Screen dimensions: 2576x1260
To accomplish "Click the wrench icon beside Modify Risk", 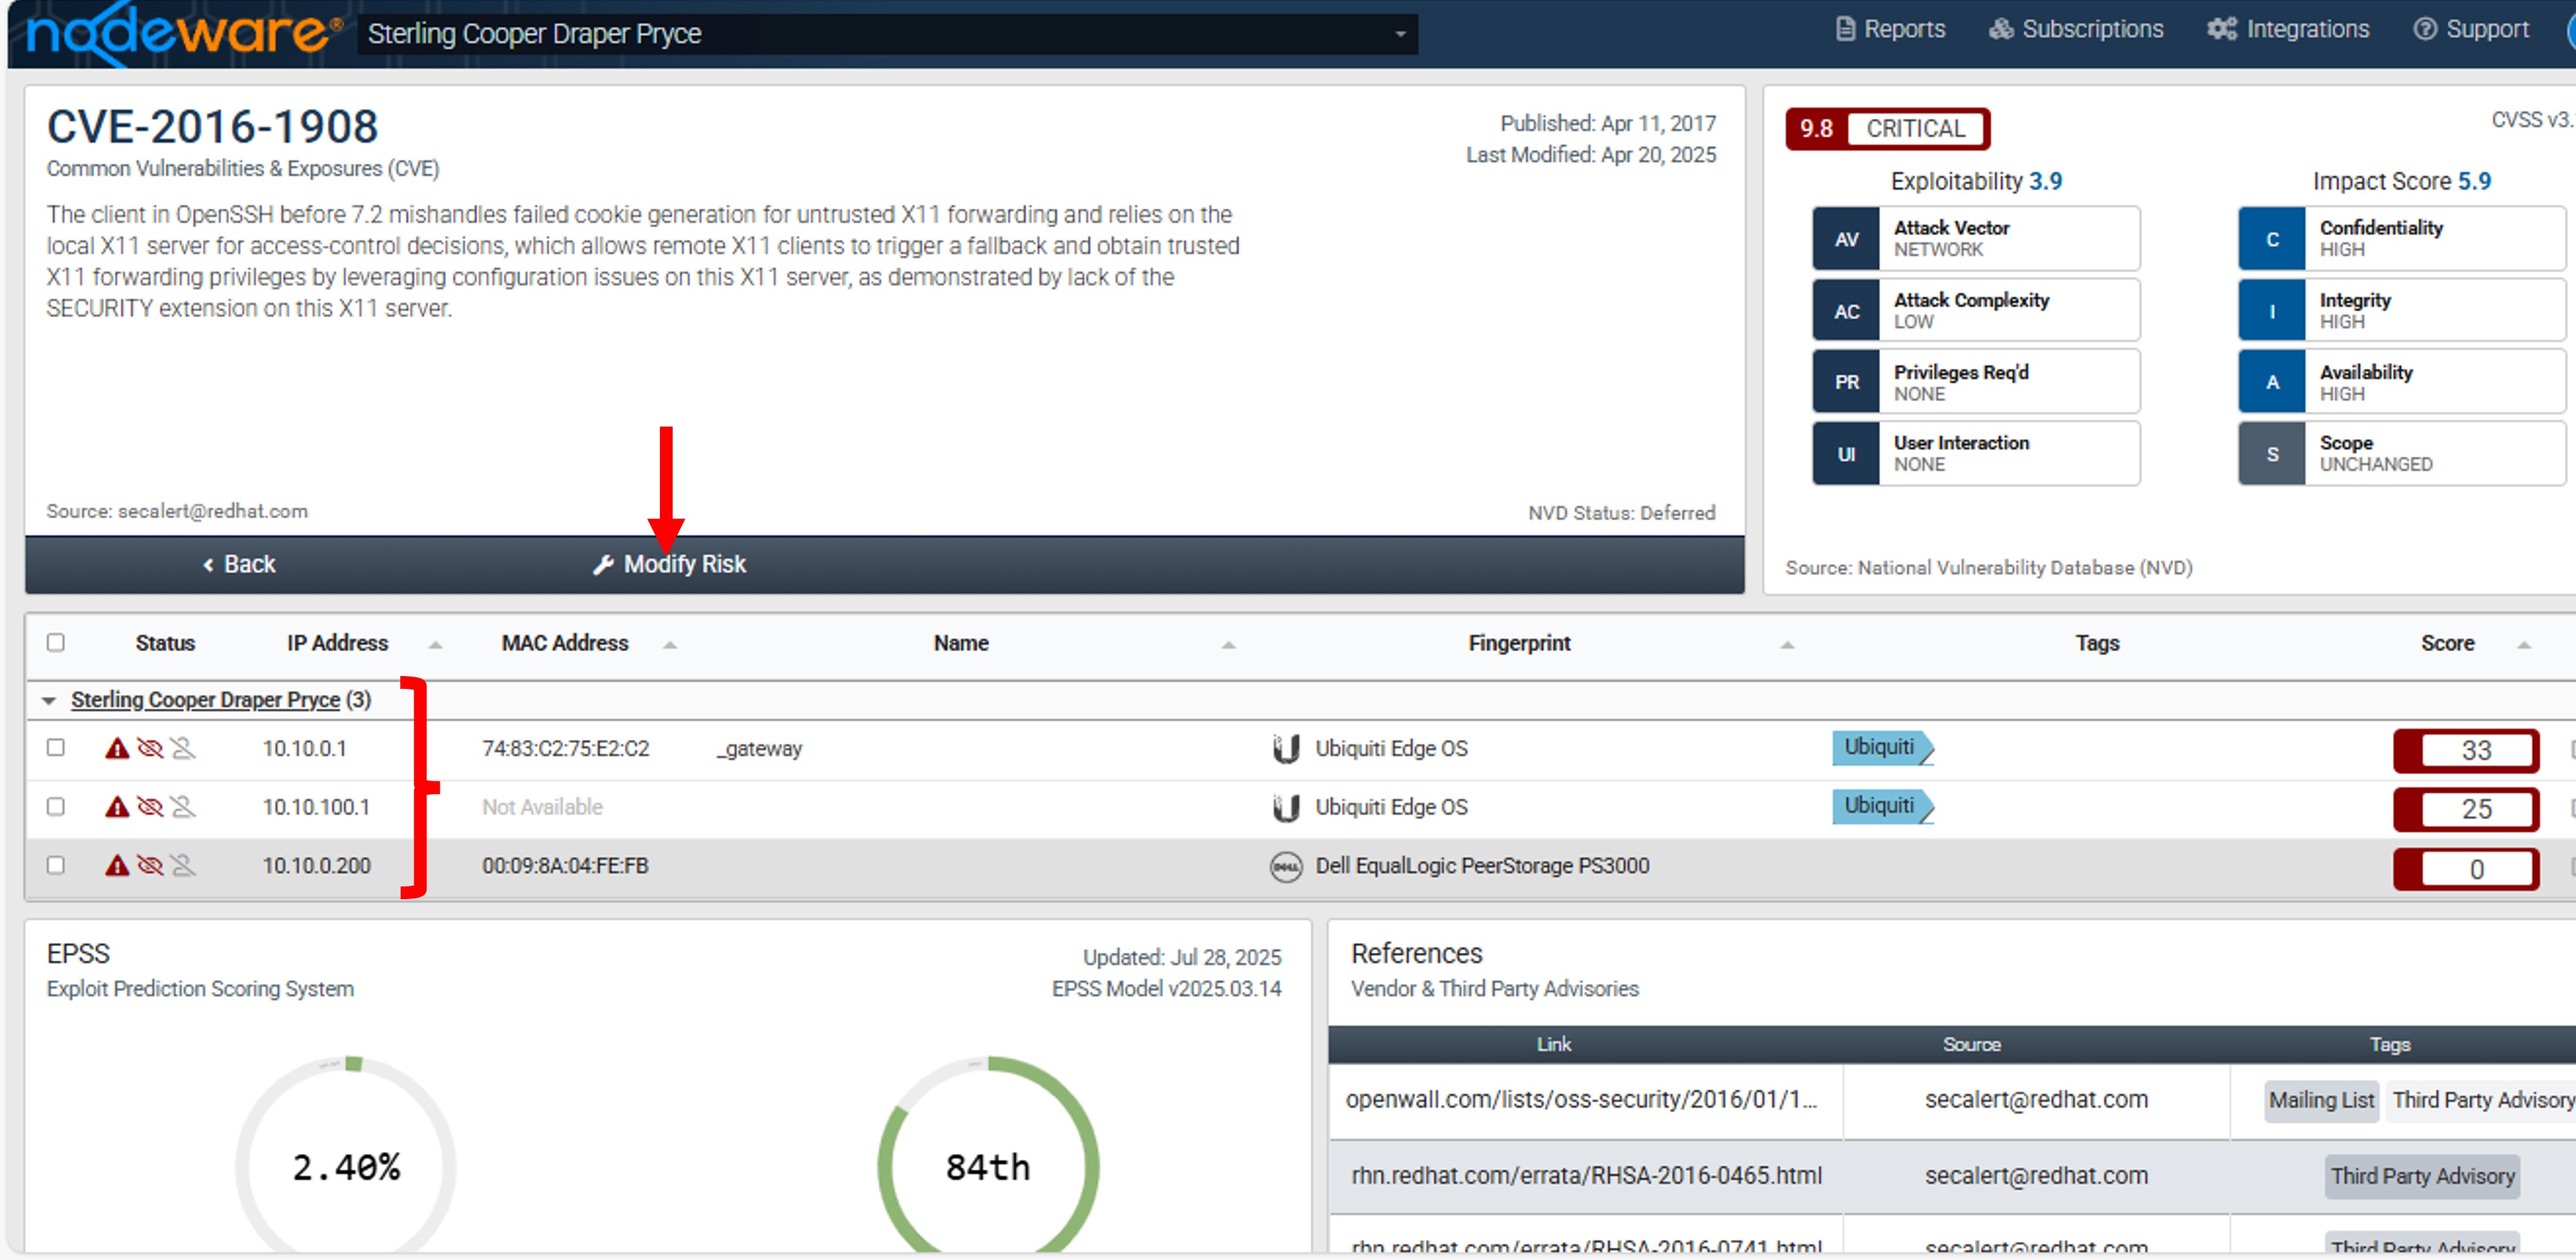I will click(603, 565).
